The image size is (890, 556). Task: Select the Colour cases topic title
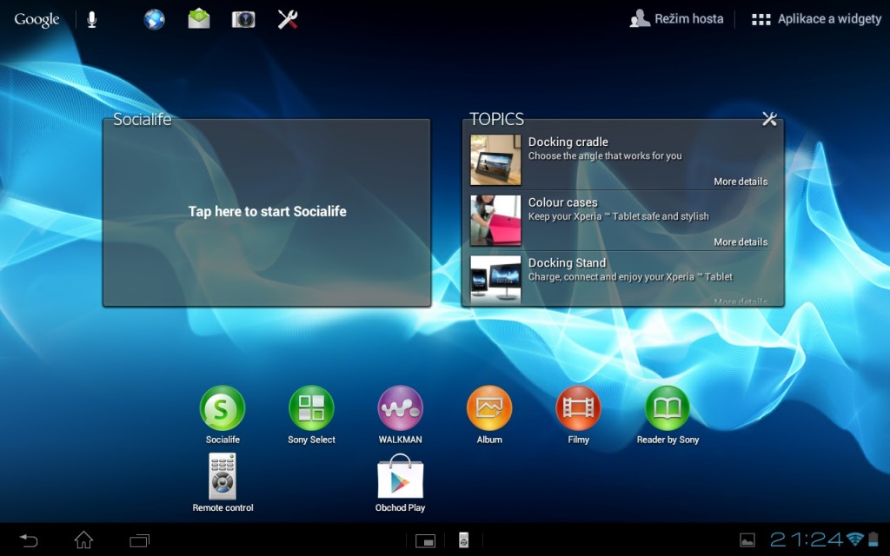563,202
